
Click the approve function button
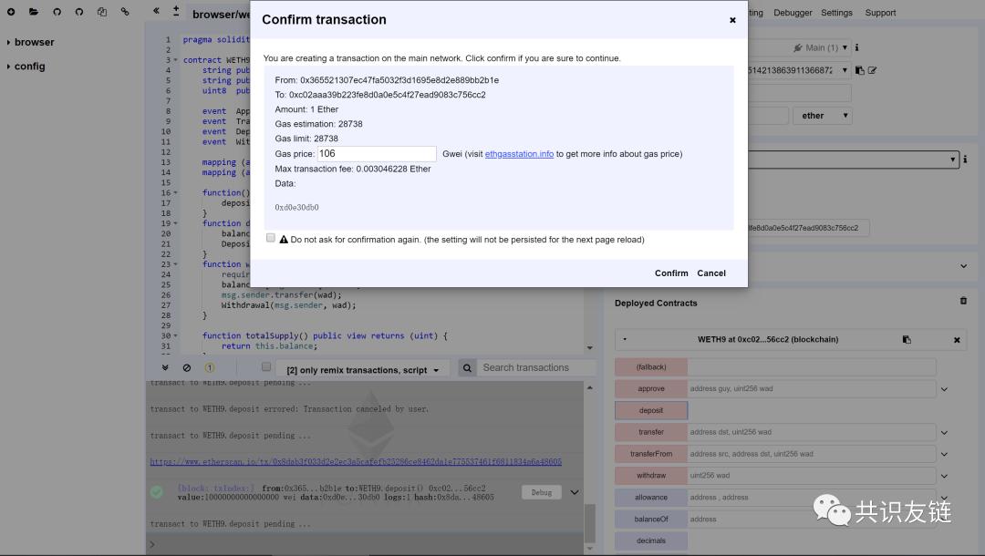(x=651, y=388)
